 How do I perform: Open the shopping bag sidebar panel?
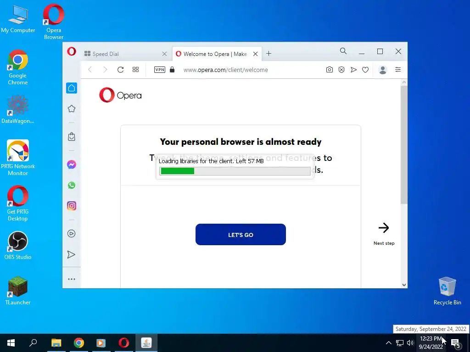[72, 137]
